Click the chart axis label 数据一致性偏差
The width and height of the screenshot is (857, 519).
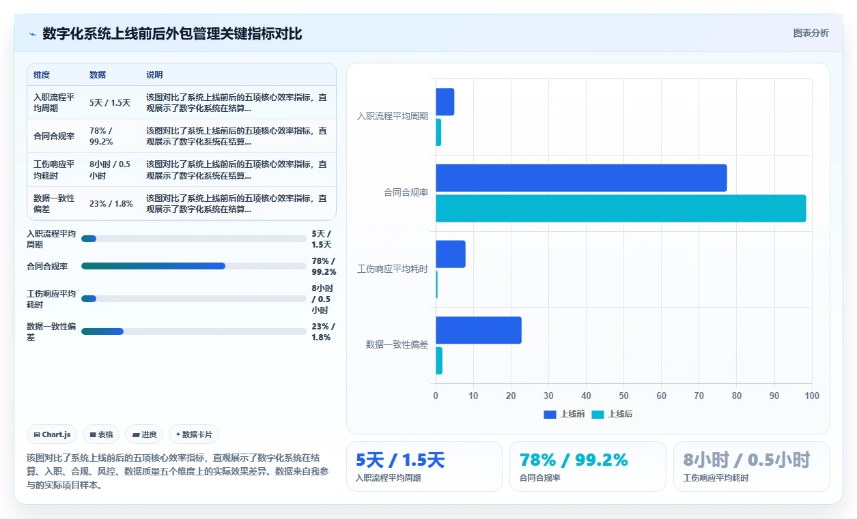click(x=397, y=345)
